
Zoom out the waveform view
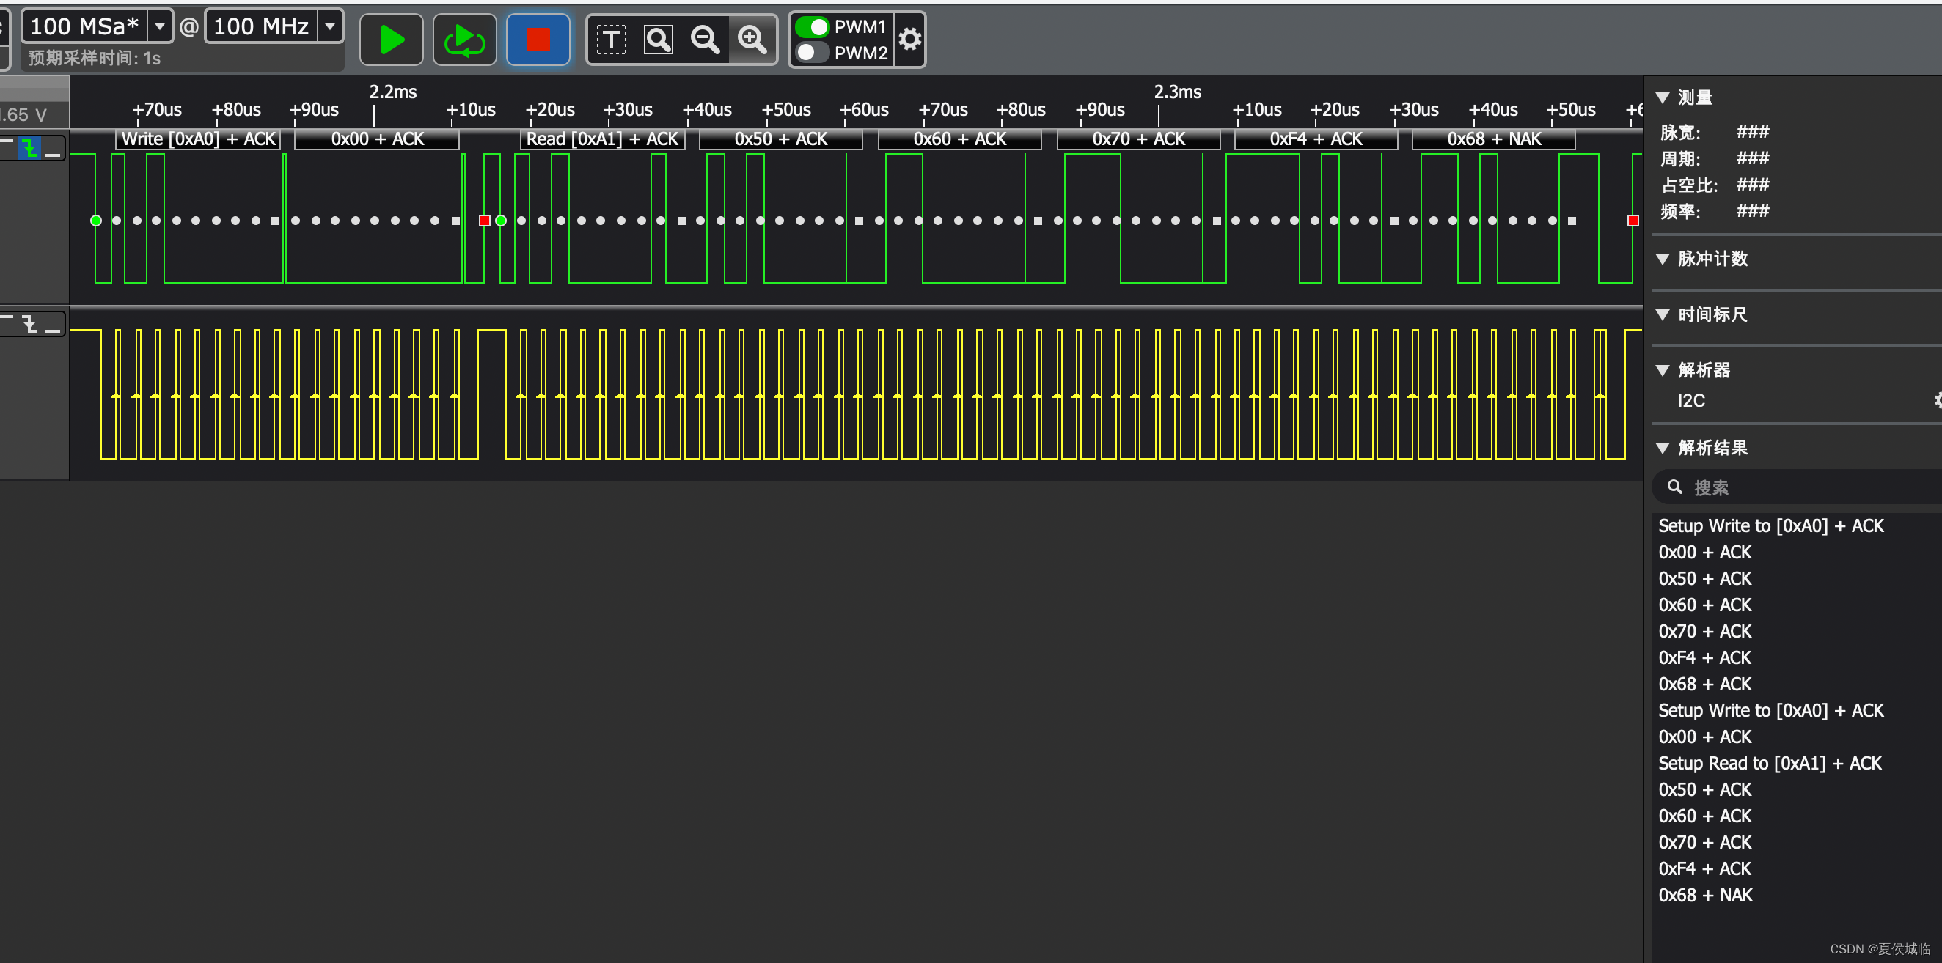(705, 39)
